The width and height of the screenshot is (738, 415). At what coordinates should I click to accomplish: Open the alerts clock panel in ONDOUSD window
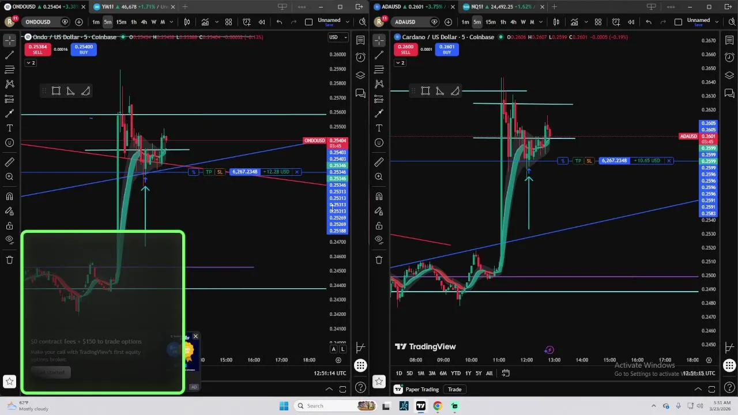(x=360, y=58)
